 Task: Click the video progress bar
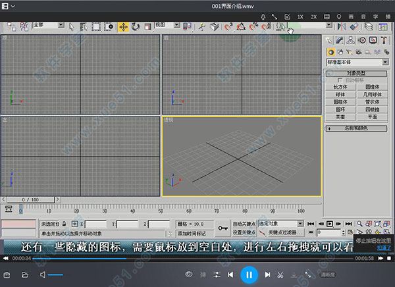[193, 258]
